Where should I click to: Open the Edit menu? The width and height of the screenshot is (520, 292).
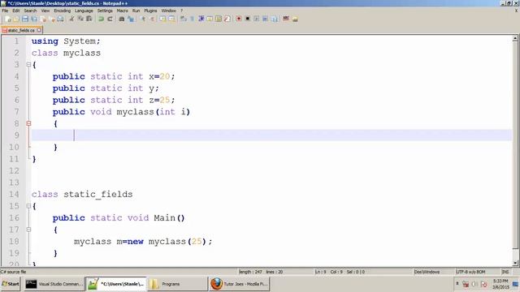pos(16,11)
